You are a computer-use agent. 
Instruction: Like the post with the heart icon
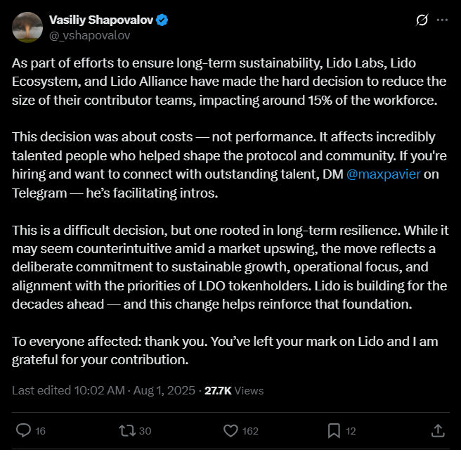(x=230, y=430)
